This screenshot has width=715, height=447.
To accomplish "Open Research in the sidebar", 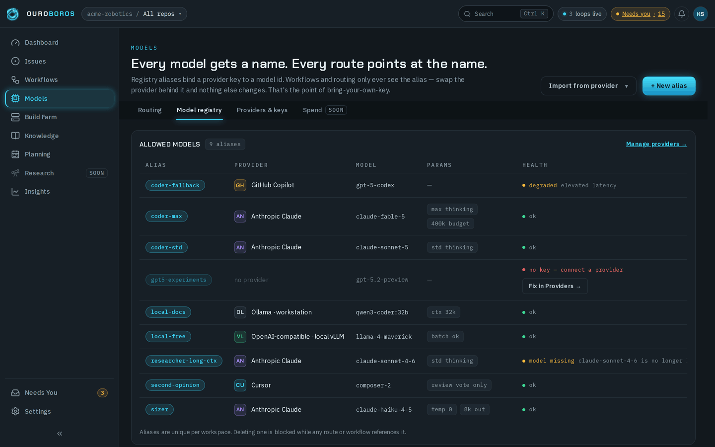I will (60, 173).
